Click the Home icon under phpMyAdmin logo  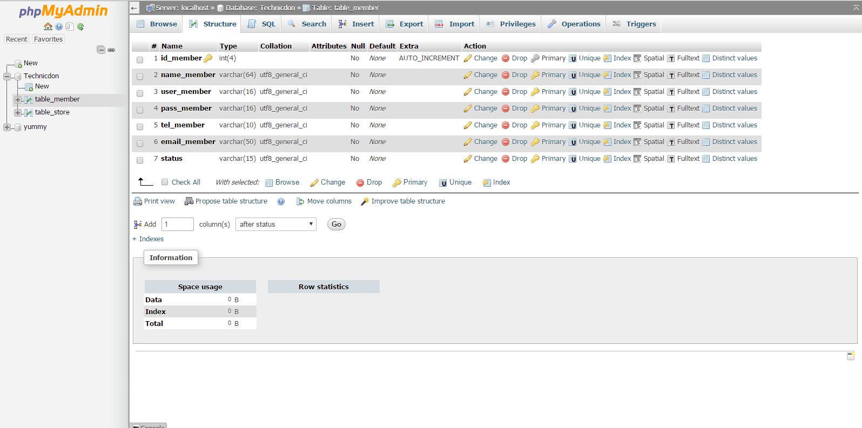point(48,26)
